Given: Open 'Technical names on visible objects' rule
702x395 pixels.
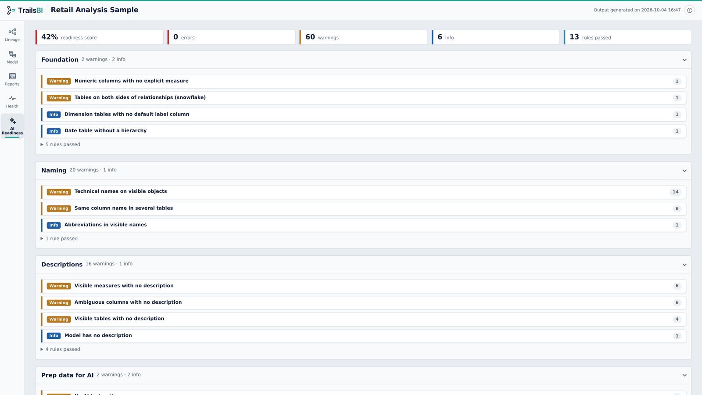Looking at the screenshot, I should [363, 192].
